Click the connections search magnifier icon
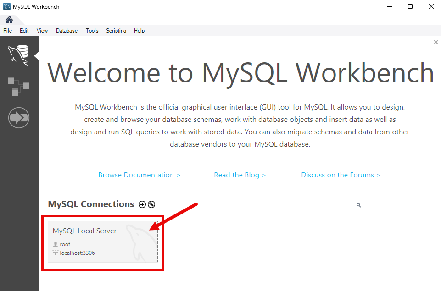Viewport: 441px width, 291px height. [x=358, y=205]
